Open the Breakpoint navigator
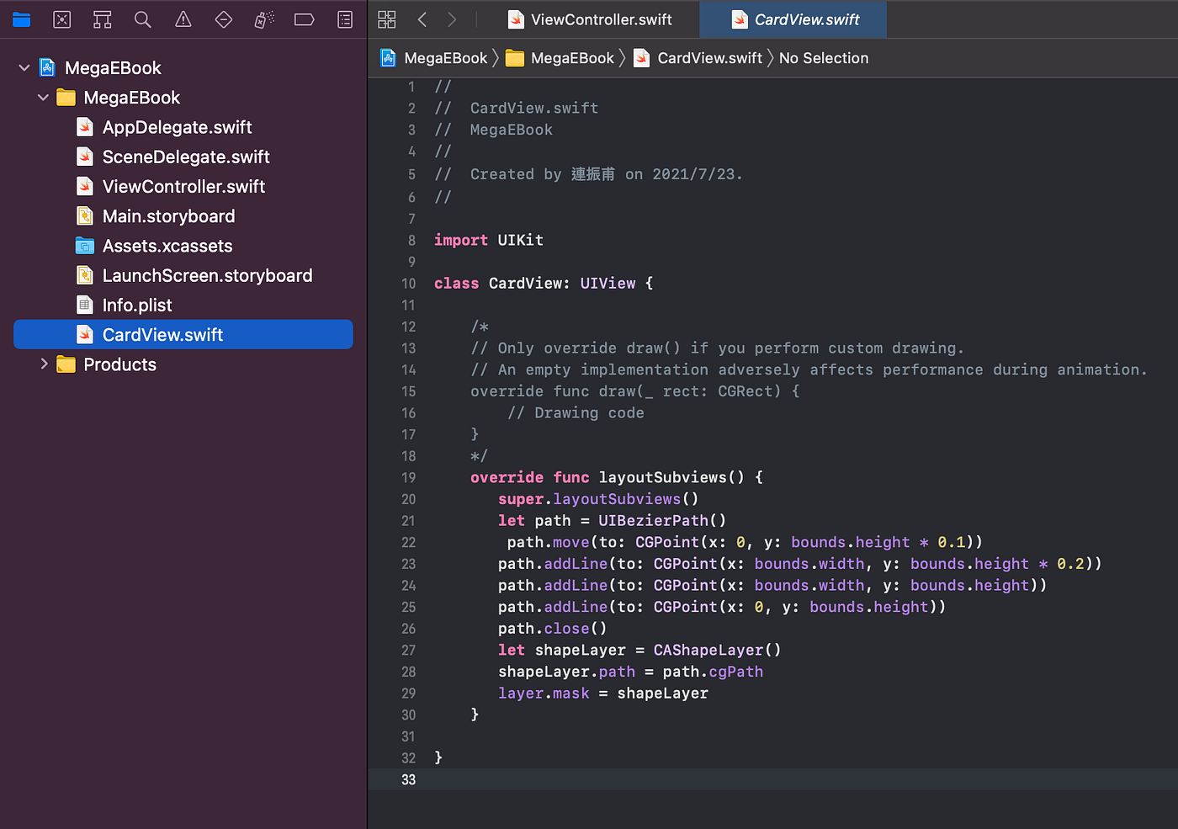 (304, 19)
